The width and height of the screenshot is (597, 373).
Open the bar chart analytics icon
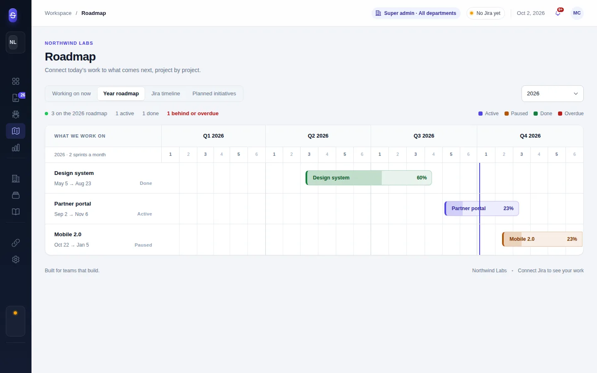coord(16,148)
